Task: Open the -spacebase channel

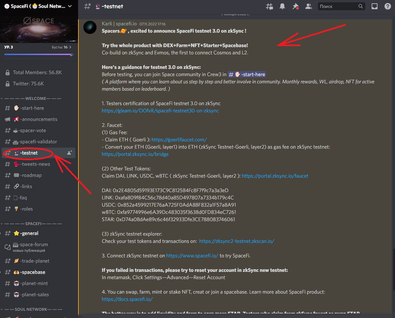Action: [39, 273]
